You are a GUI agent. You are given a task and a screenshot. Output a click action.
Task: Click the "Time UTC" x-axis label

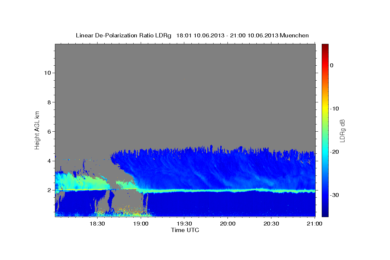pos(185,230)
